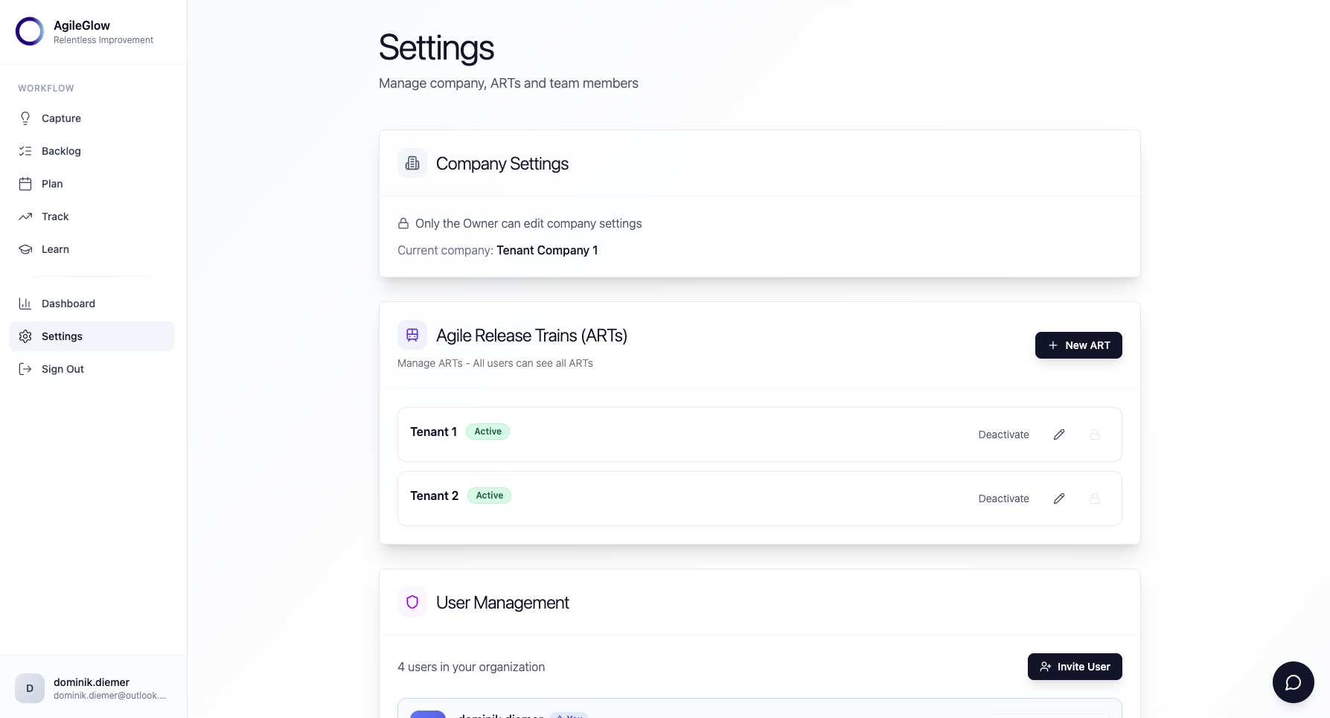Create a new ART with the New ART button
The image size is (1330, 718).
tap(1078, 345)
